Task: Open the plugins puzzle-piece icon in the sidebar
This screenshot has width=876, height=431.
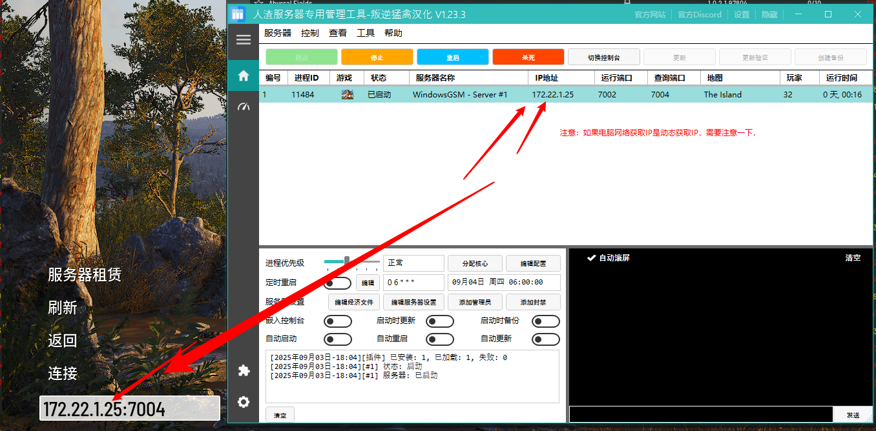Action: pyautogui.click(x=244, y=370)
